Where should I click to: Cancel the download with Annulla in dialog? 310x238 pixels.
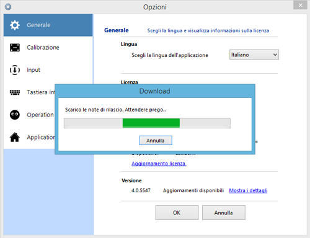156,141
